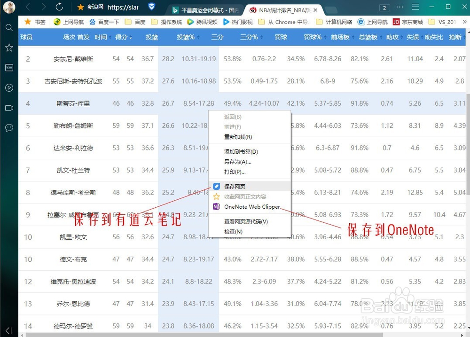The height and width of the screenshot is (337, 470).
Task: Click player name 安东尼-戴维斯
Action: click(x=73, y=59)
